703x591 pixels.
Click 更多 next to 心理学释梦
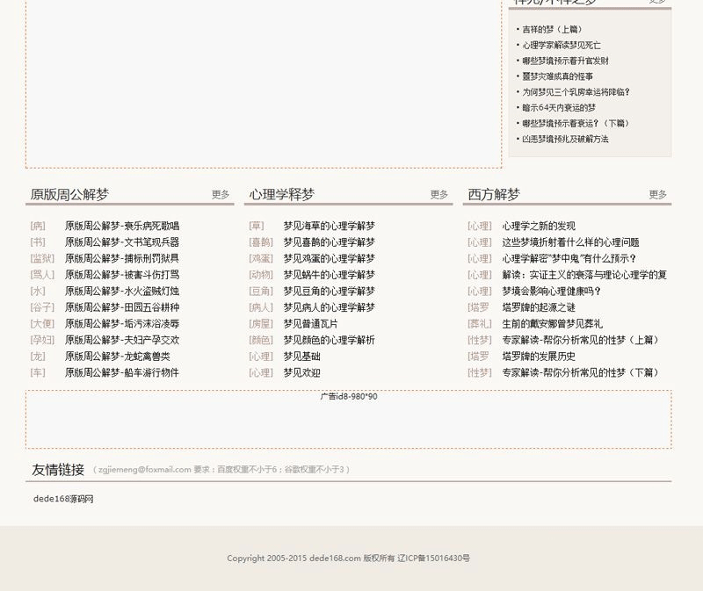pos(438,194)
